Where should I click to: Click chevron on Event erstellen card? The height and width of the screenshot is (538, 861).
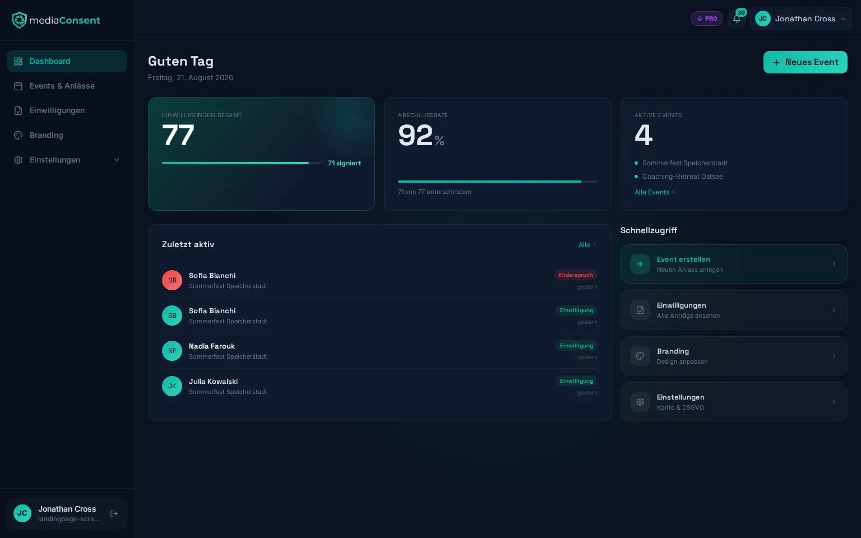pyautogui.click(x=834, y=264)
